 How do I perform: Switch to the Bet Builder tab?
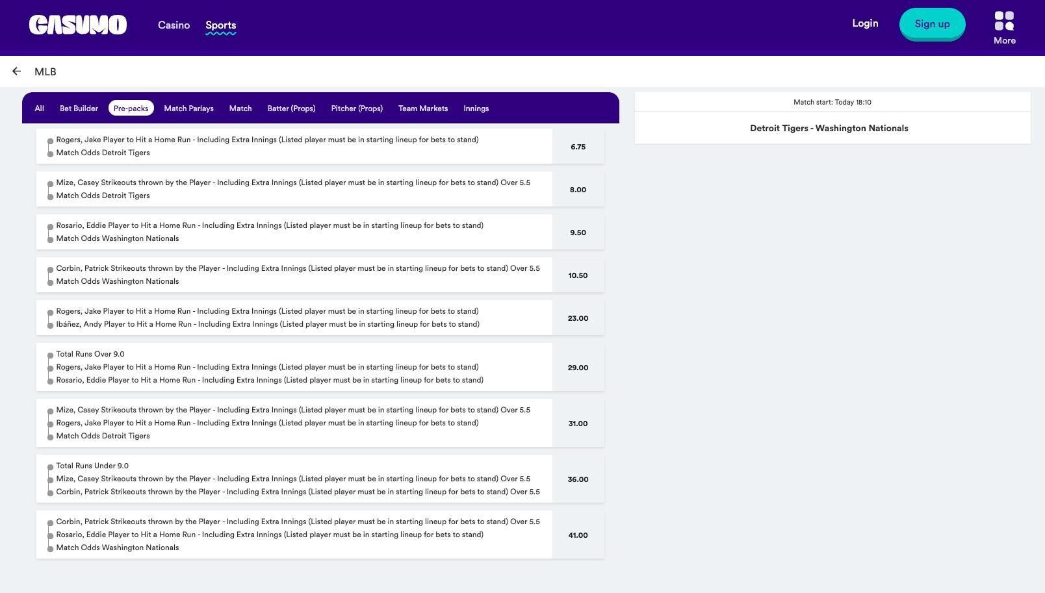pos(79,108)
